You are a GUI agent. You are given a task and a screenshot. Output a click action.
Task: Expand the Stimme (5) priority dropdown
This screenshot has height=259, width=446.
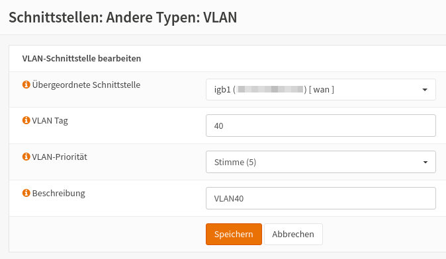click(320, 162)
